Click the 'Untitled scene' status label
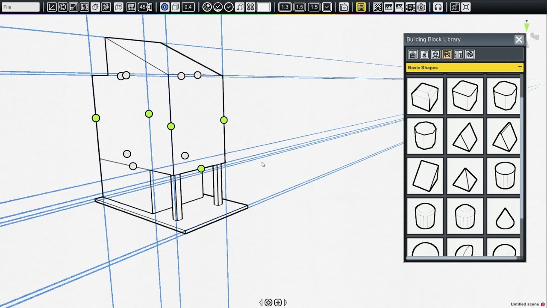 525,304
